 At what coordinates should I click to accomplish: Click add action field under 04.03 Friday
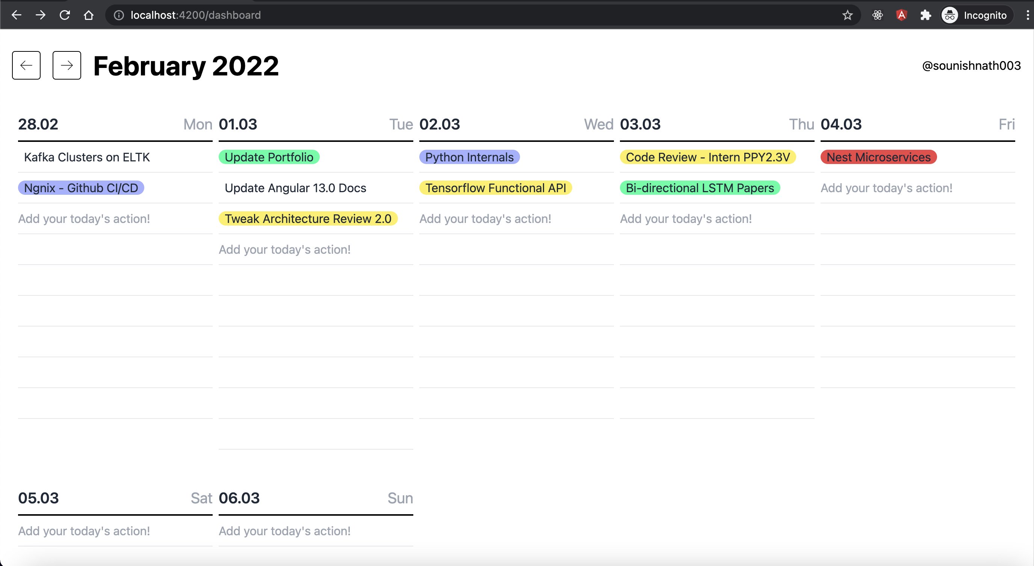tap(886, 188)
